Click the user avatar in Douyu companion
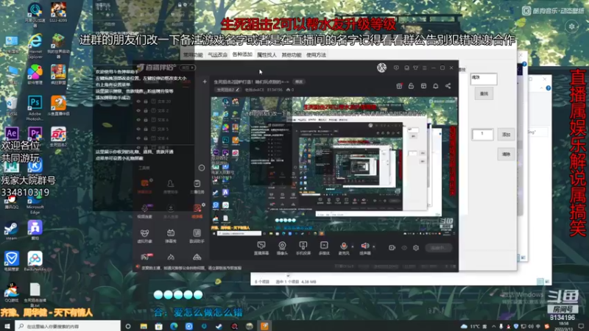This screenshot has height=331, width=589. pyautogui.click(x=381, y=68)
